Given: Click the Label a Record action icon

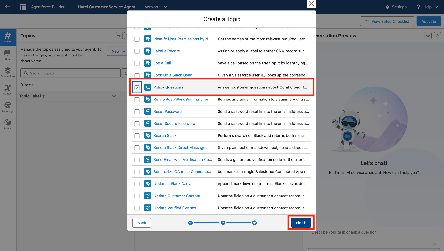Looking at the screenshot, I should click(147, 51).
